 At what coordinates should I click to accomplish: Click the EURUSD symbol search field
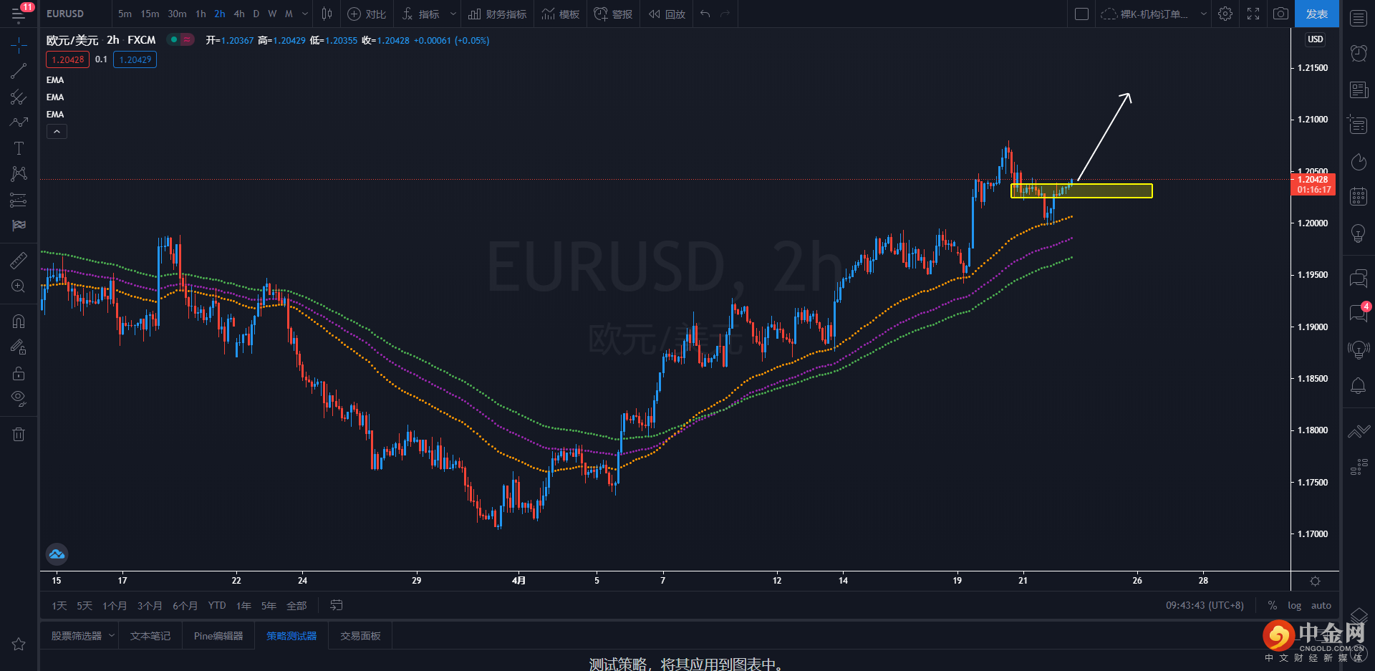74,14
